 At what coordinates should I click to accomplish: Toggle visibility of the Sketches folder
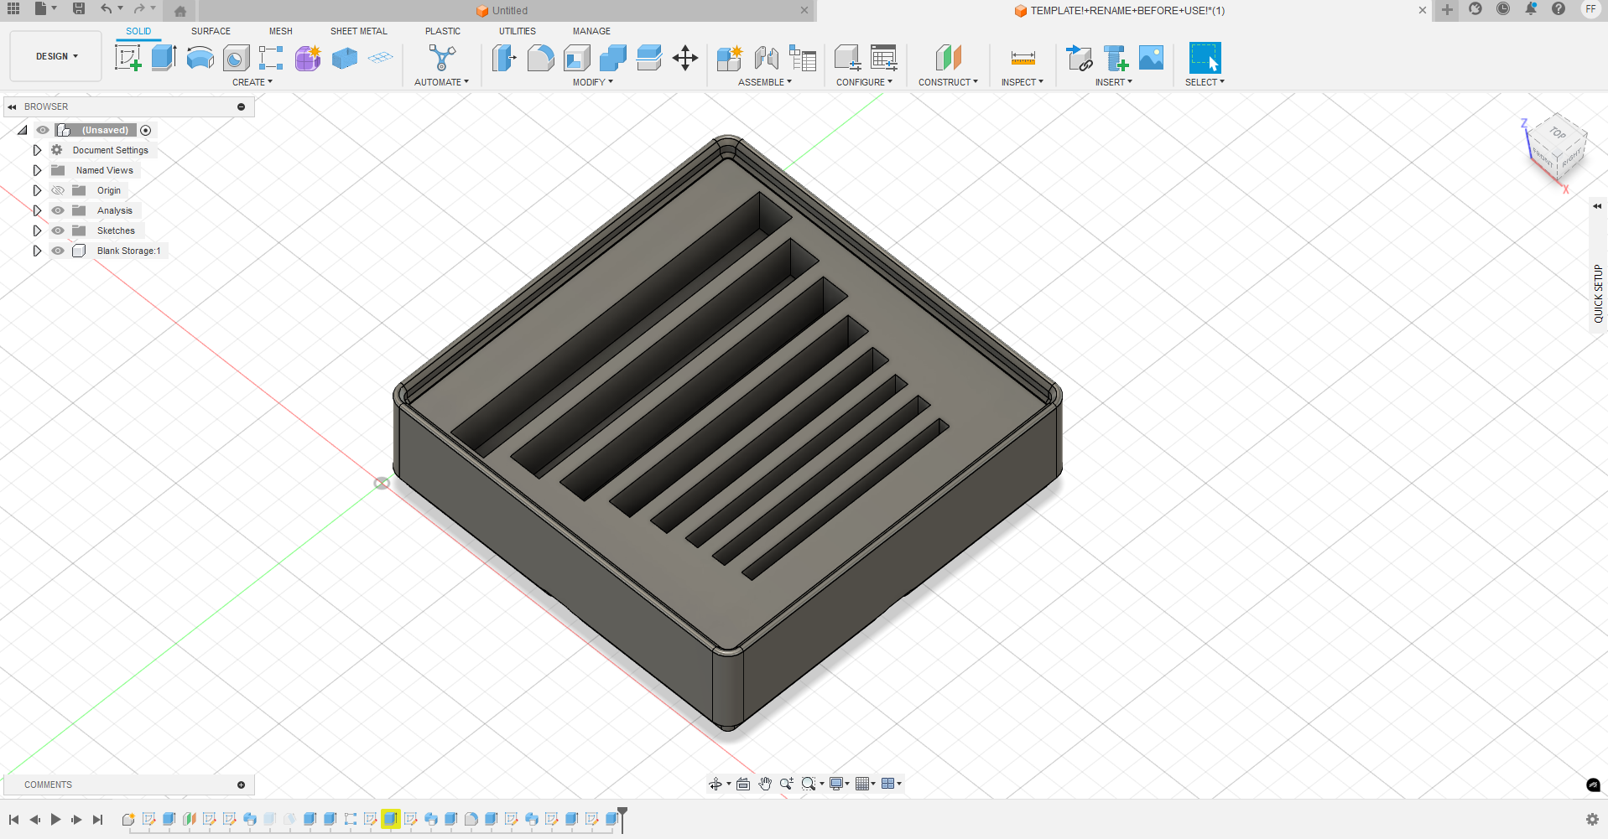(58, 230)
